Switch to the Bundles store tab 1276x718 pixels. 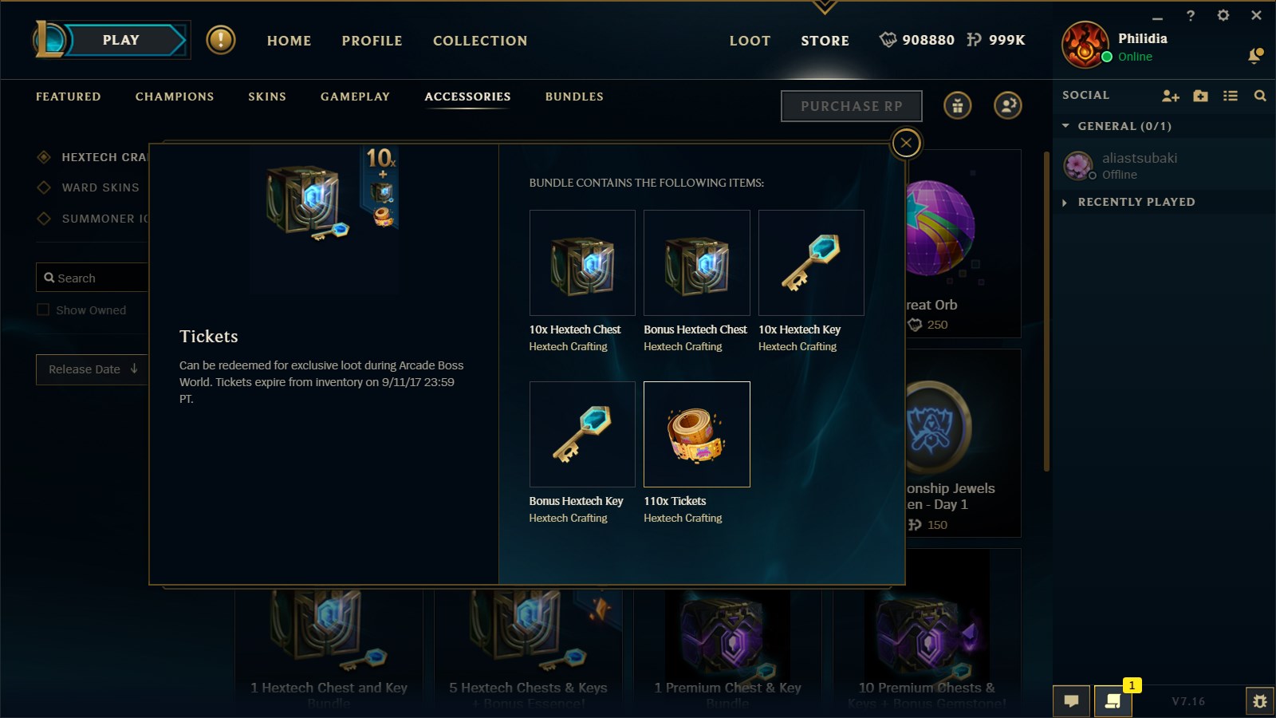coord(574,97)
